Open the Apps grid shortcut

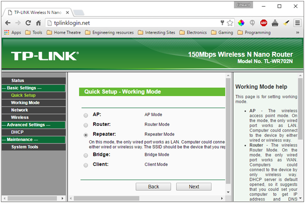(x=13, y=33)
